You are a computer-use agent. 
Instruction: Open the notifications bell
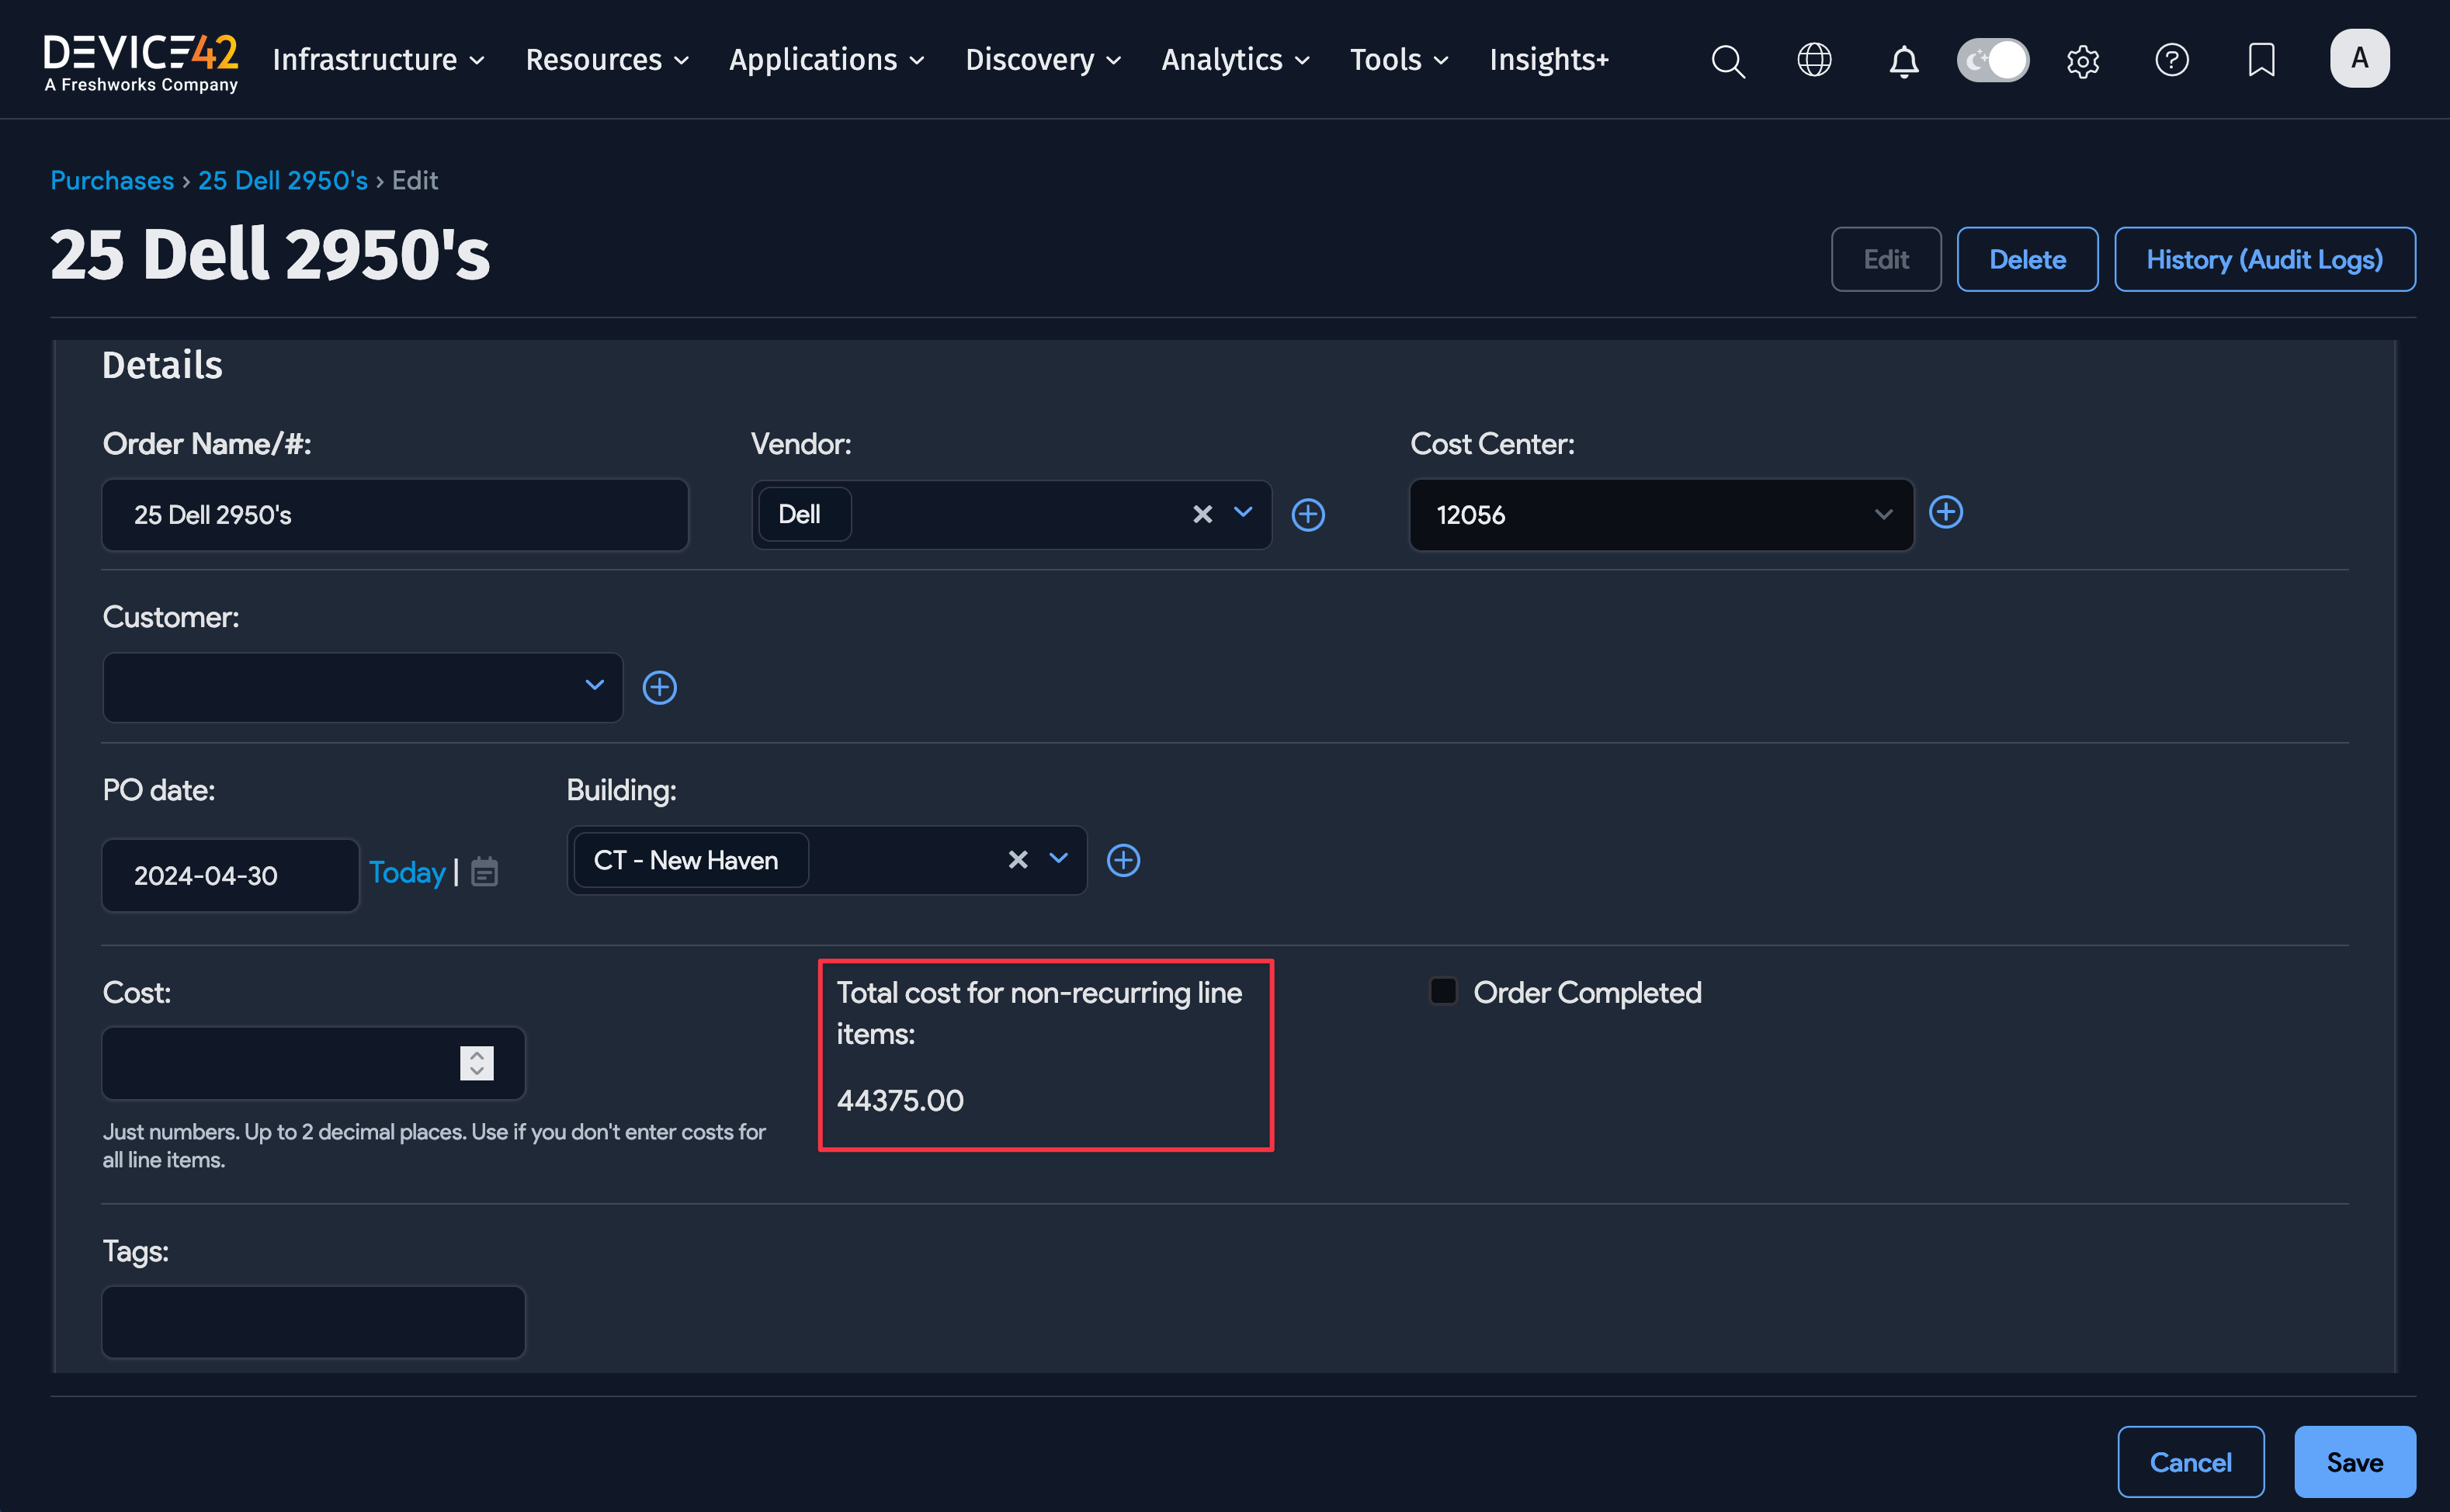click(x=1903, y=61)
